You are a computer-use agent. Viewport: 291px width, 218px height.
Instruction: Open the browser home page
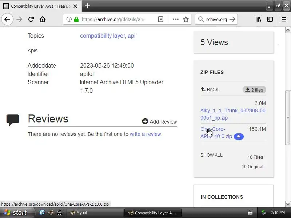[x=43, y=19]
